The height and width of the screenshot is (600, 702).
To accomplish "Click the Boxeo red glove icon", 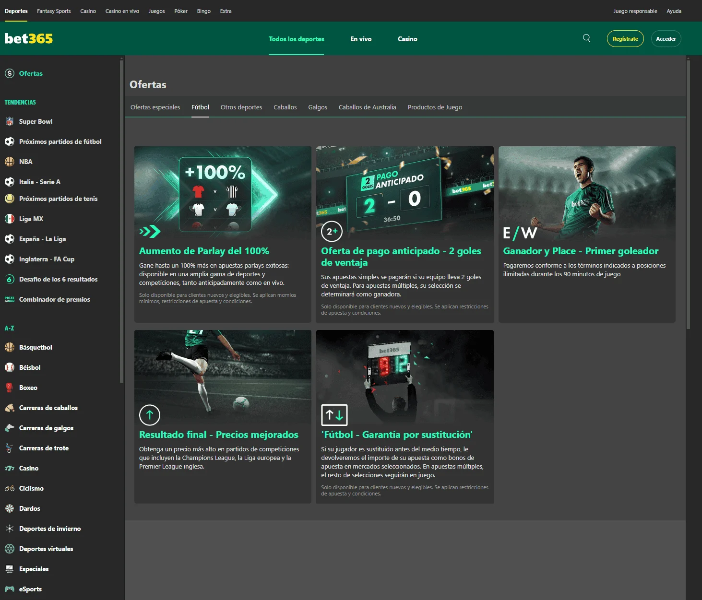I will [10, 388].
